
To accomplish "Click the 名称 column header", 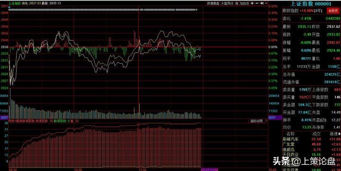I will (291, 134).
